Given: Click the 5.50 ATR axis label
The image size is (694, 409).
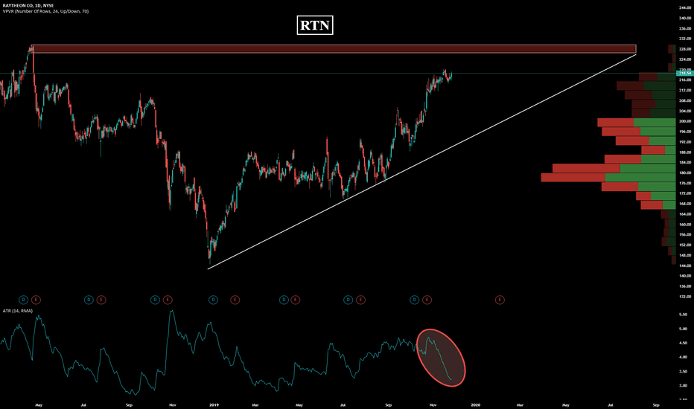Looking at the screenshot, I should (683, 315).
